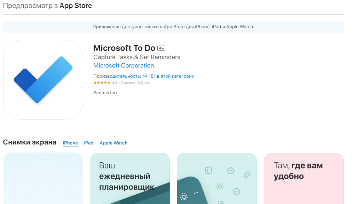The image size is (355, 204).
Task: Click the list icon at the screenshot bottom
Action: (221, 202)
